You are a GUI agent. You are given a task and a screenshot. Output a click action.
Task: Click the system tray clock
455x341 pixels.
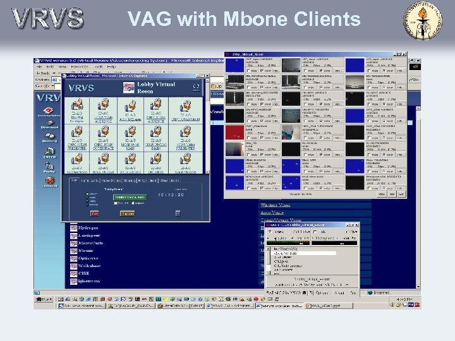404,299
